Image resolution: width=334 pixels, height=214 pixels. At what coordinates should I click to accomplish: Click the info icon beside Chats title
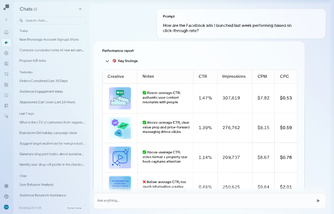[36, 9]
